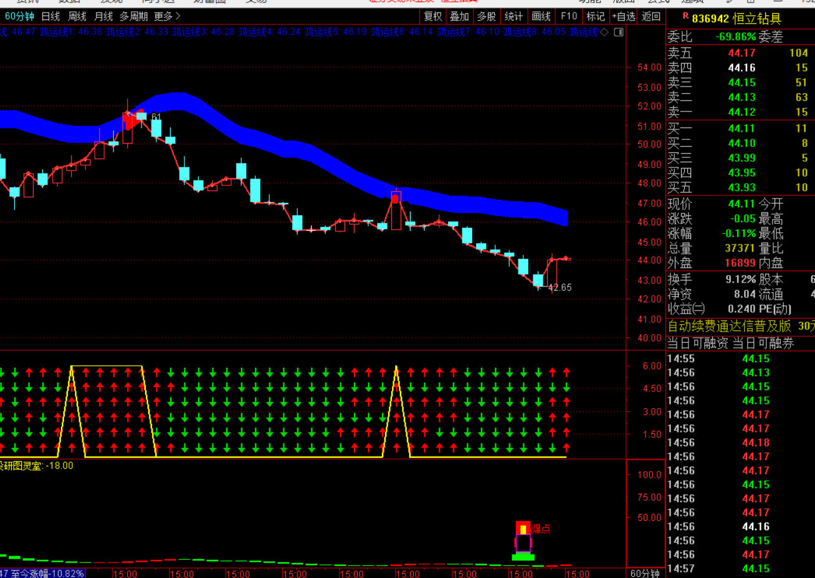Activate the 画线 drawing tool button
Image resolution: width=815 pixels, height=578 pixels.
click(x=541, y=16)
